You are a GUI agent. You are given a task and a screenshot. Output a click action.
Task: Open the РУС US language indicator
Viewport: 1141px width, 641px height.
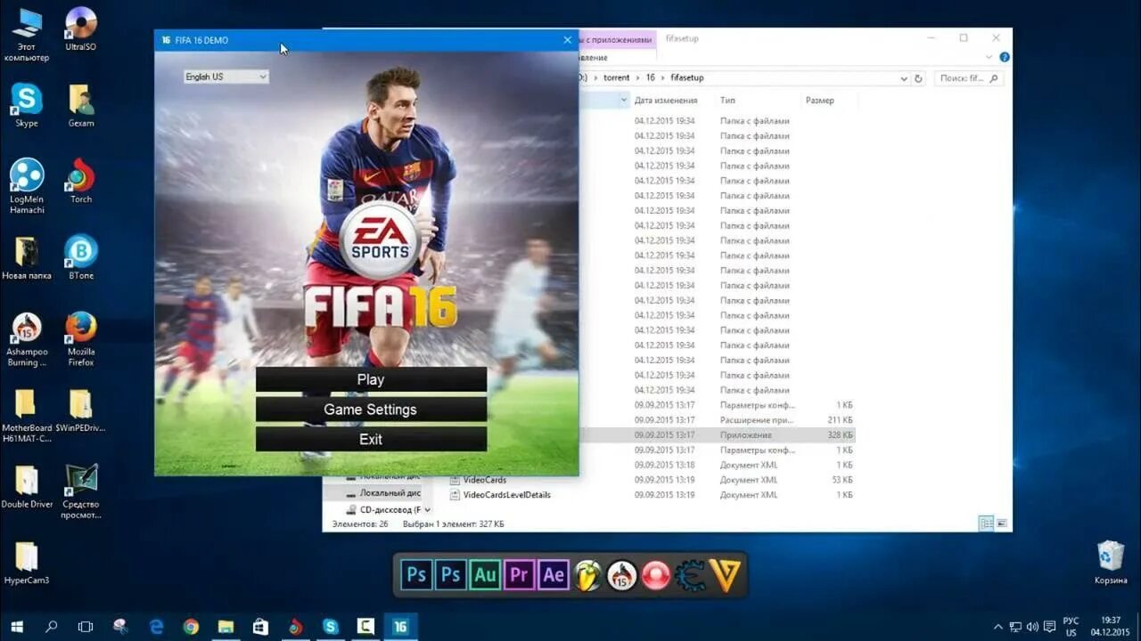pos(1071,627)
